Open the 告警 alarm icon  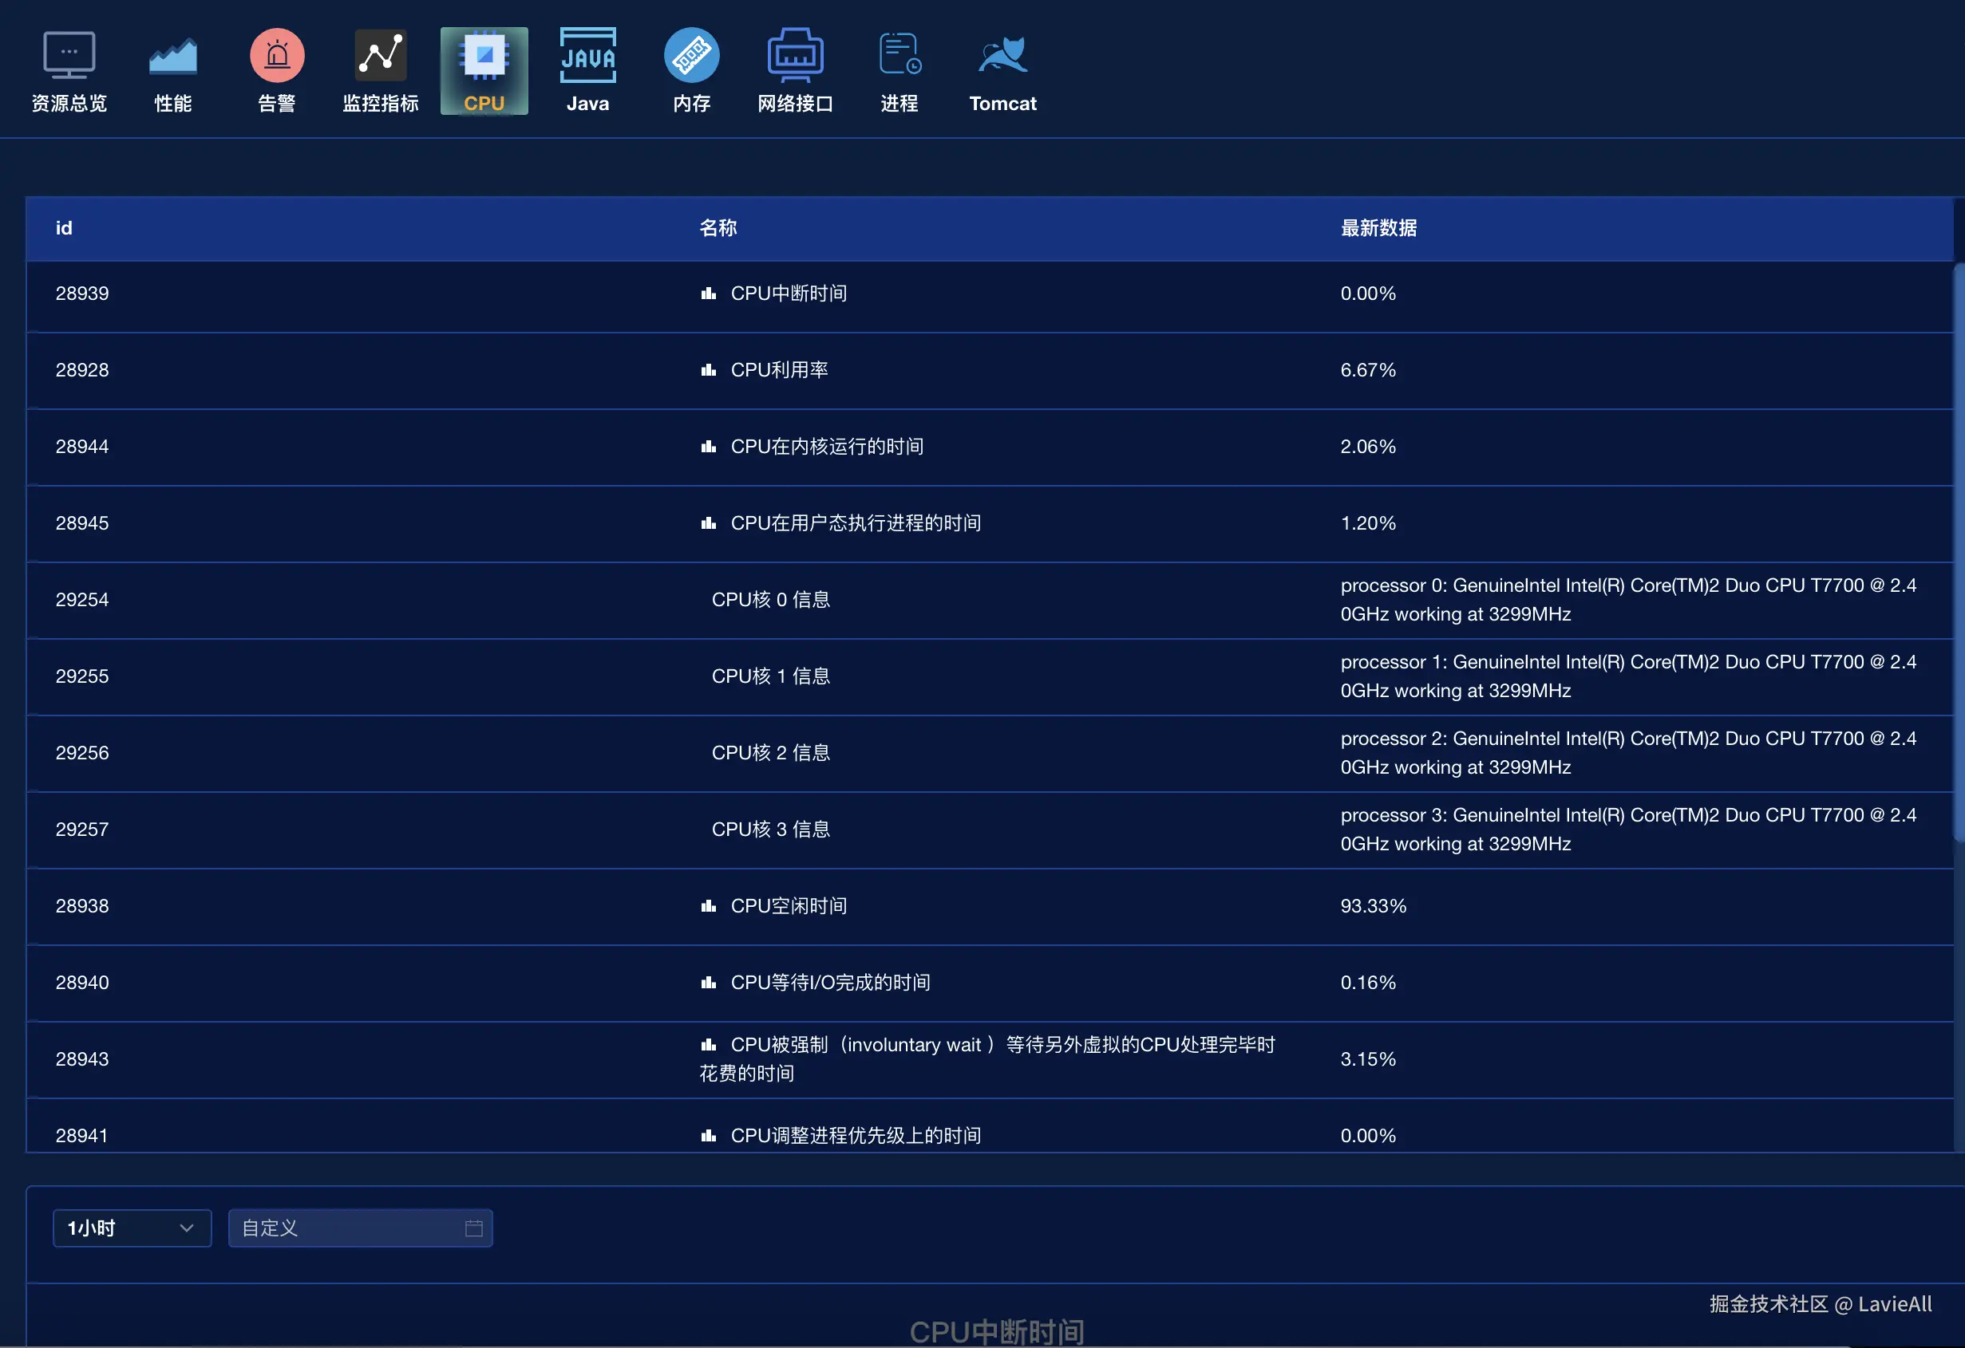(276, 56)
